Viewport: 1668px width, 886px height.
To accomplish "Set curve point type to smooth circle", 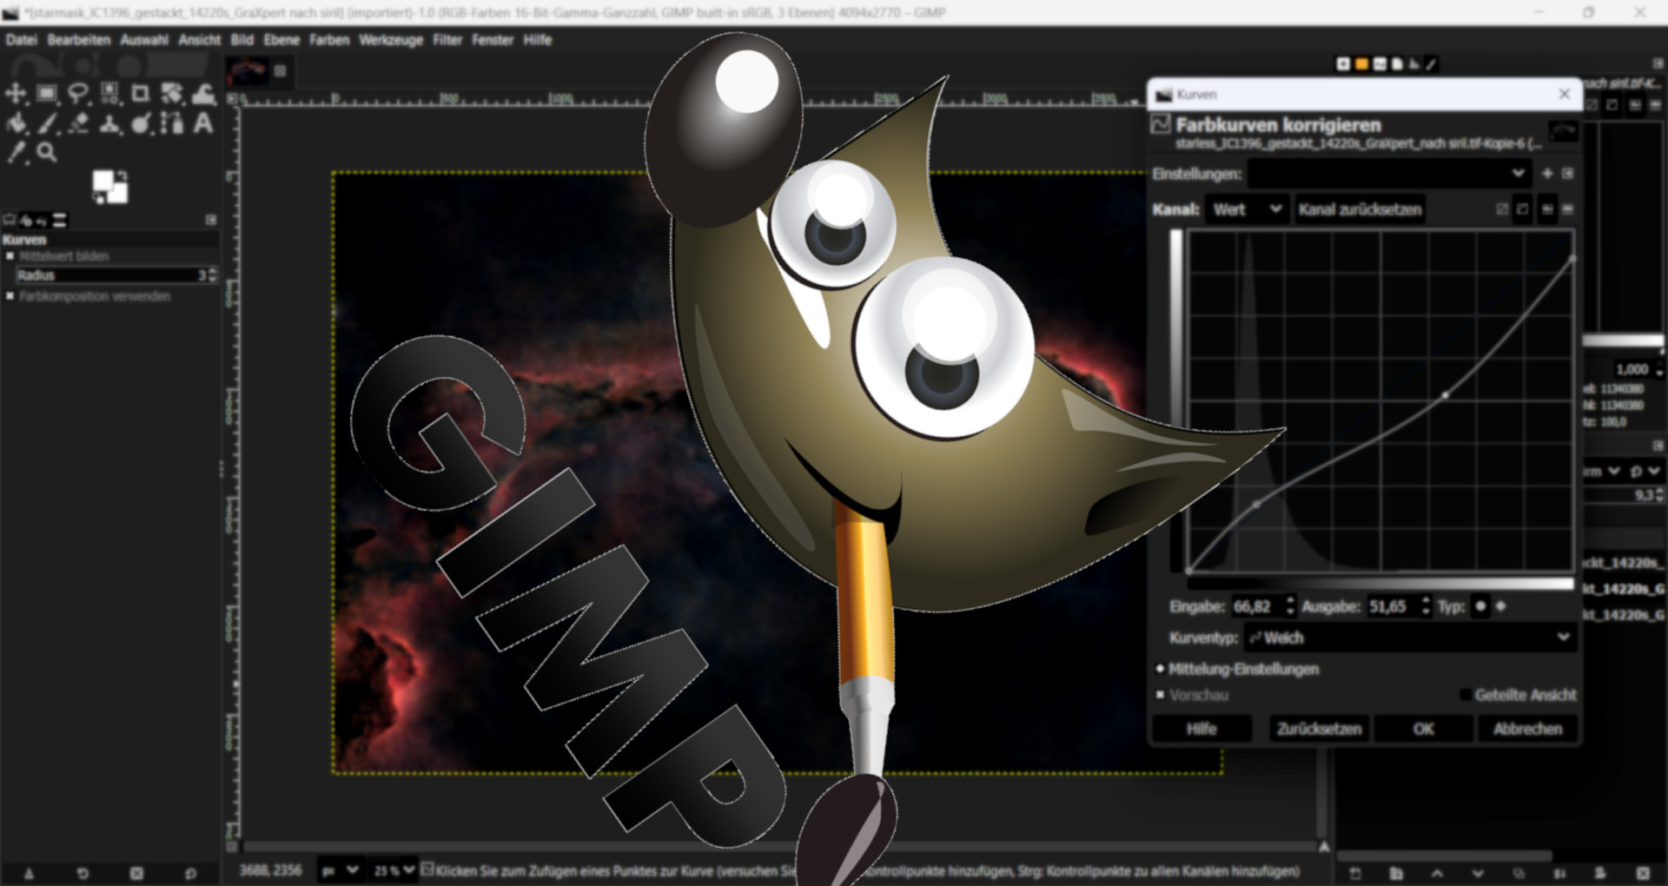I will tap(1480, 606).
